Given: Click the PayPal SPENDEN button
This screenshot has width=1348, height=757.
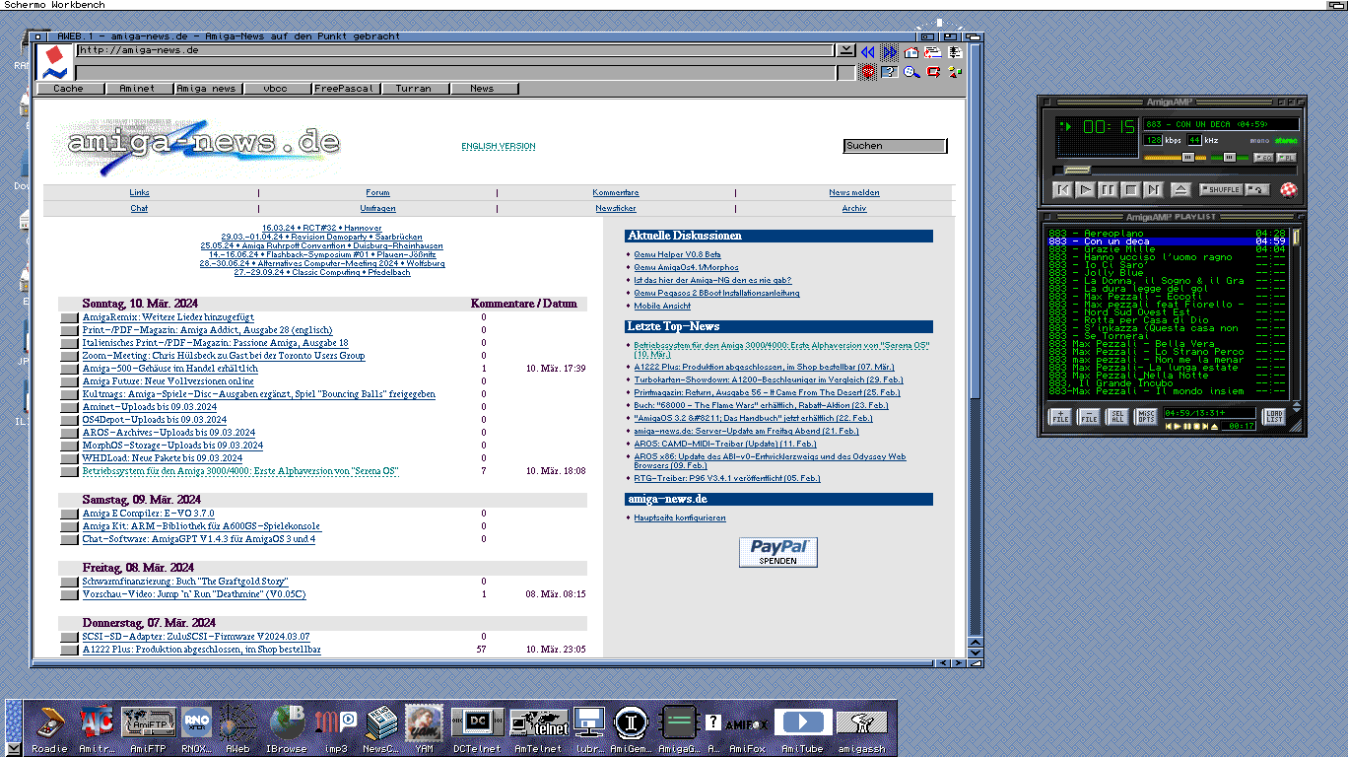Looking at the screenshot, I should click(777, 552).
